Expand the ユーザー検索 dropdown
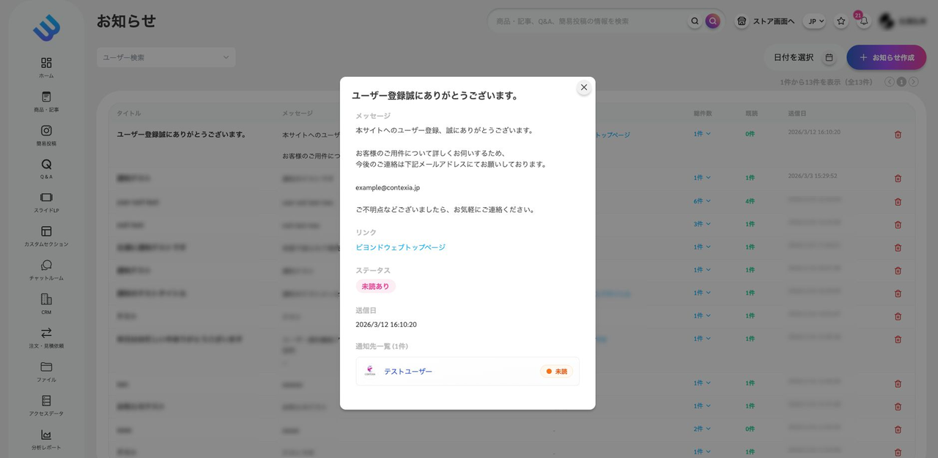This screenshot has height=458, width=938. point(166,57)
